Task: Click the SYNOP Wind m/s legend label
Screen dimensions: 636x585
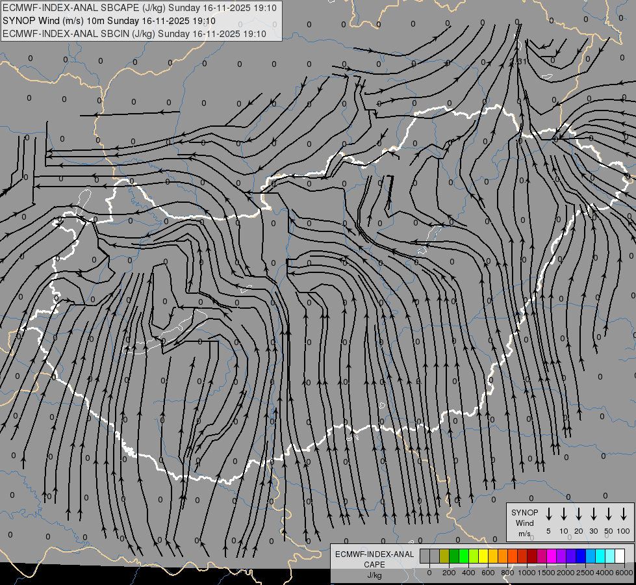Action: [524, 523]
